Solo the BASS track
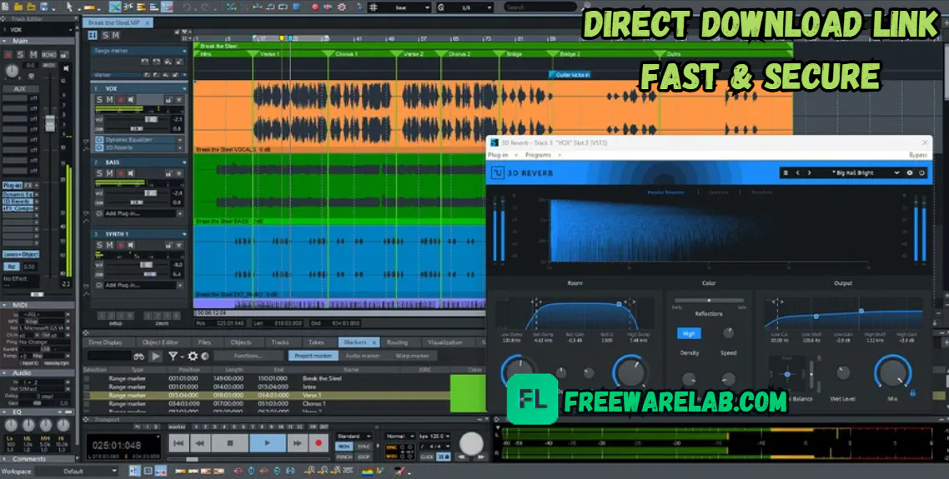 point(100,173)
